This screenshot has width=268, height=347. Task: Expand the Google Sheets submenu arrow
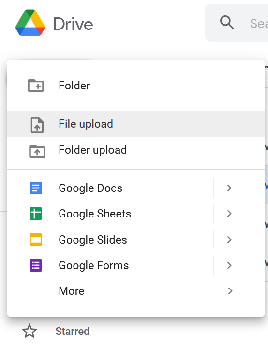[229, 214]
